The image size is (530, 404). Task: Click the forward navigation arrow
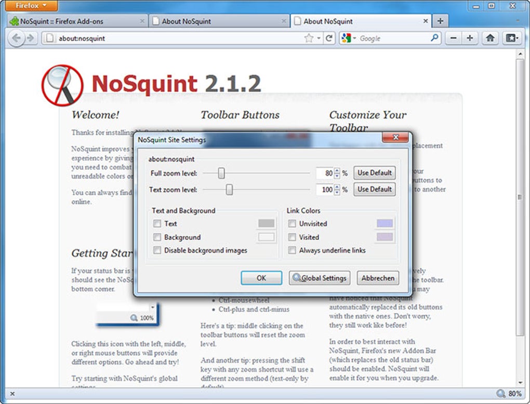[31, 38]
